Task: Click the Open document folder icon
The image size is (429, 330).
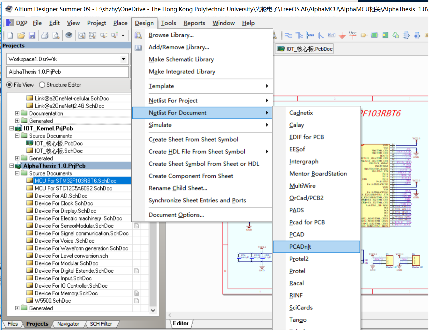Action: 21,36
